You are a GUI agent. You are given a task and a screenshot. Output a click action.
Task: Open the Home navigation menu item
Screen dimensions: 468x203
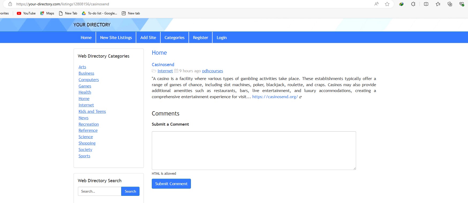click(x=86, y=38)
